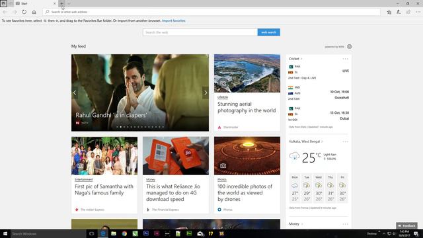The height and width of the screenshot is (238, 423).
Task: Click the 25°C current temperature
Action: 311,157
